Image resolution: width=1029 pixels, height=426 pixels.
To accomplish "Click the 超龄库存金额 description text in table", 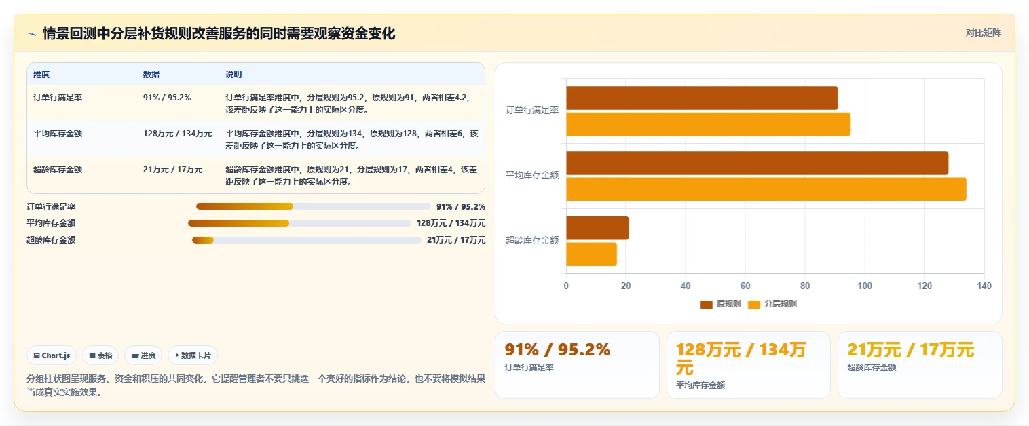I will point(351,175).
